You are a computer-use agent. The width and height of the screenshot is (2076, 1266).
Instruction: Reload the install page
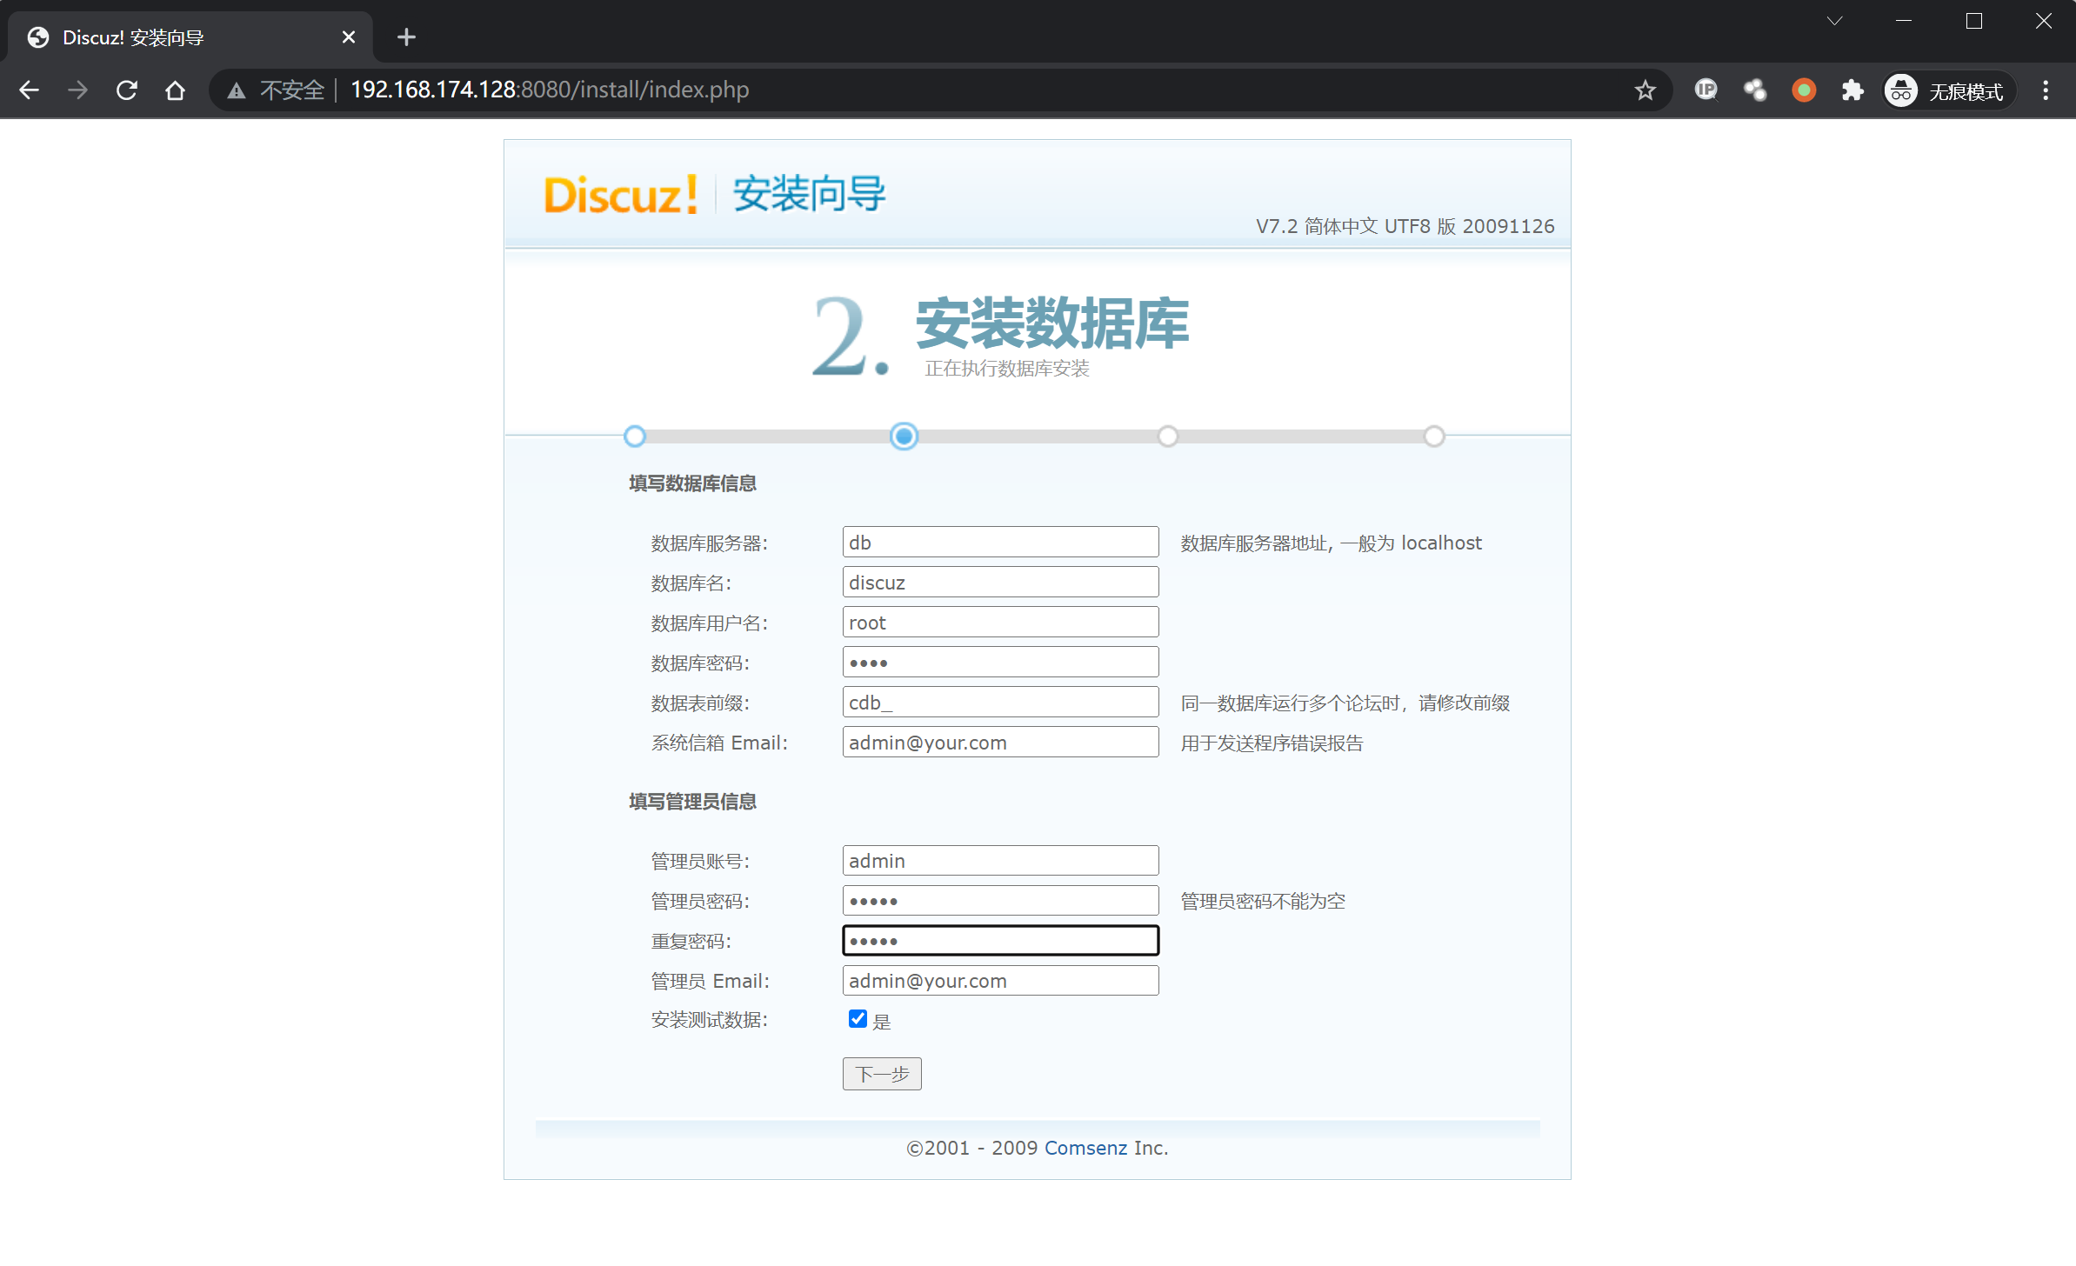point(127,90)
